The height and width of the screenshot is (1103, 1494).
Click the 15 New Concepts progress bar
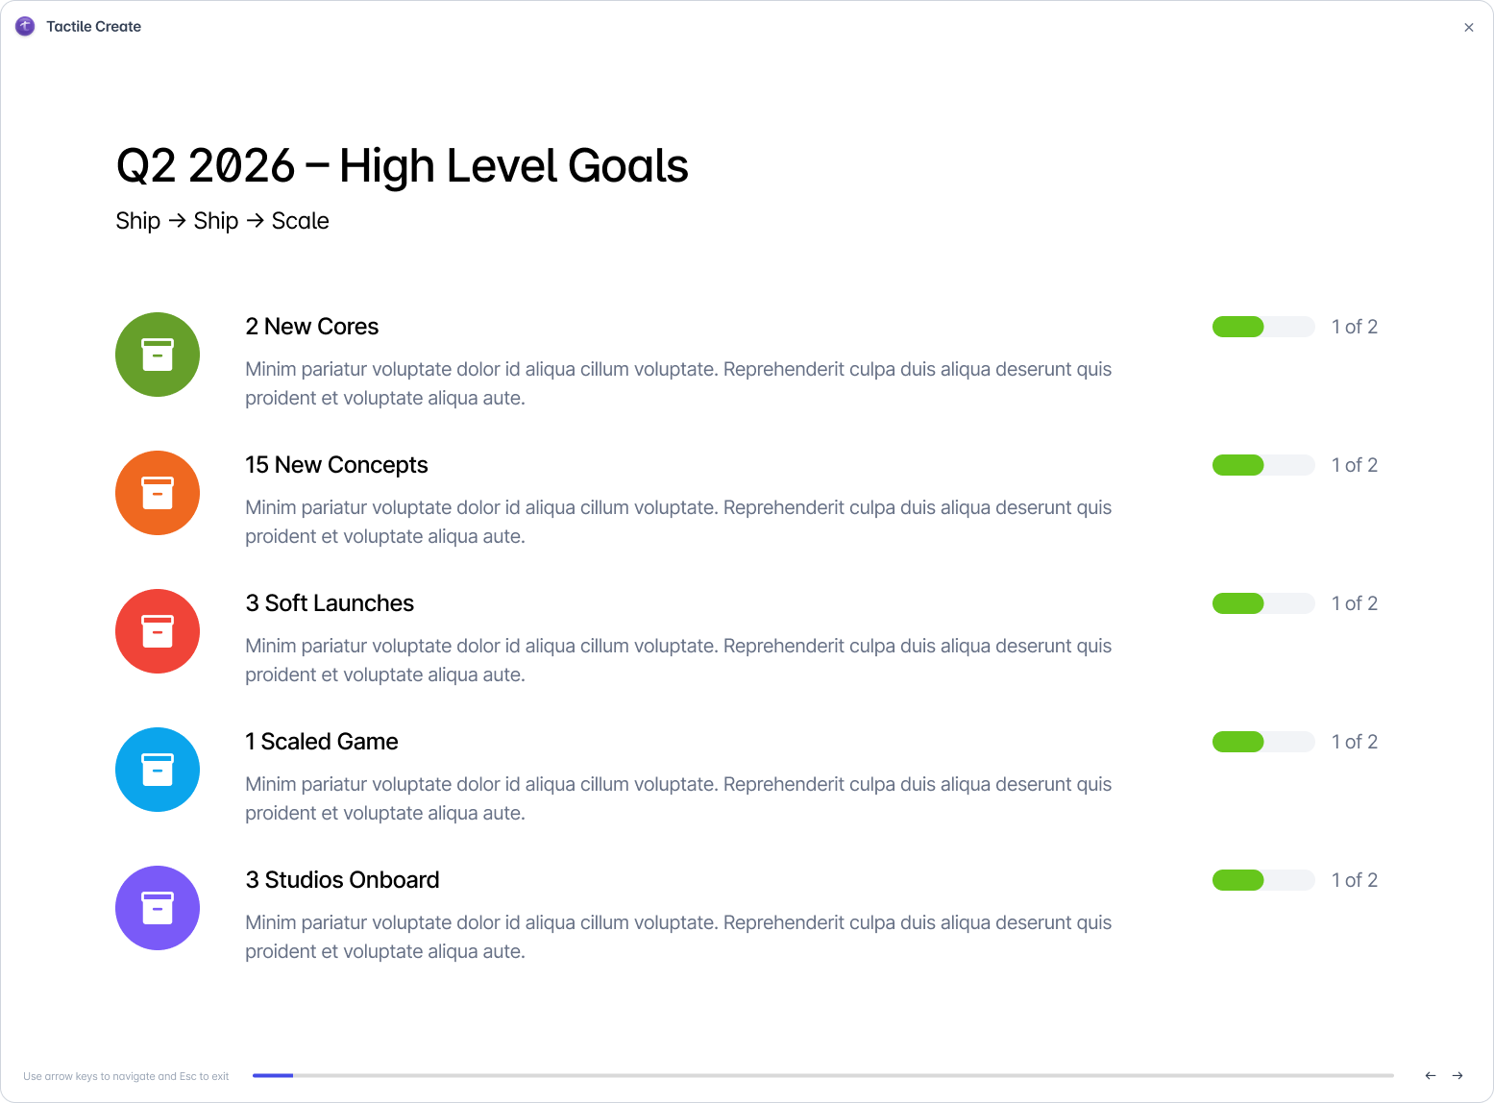(x=1263, y=465)
